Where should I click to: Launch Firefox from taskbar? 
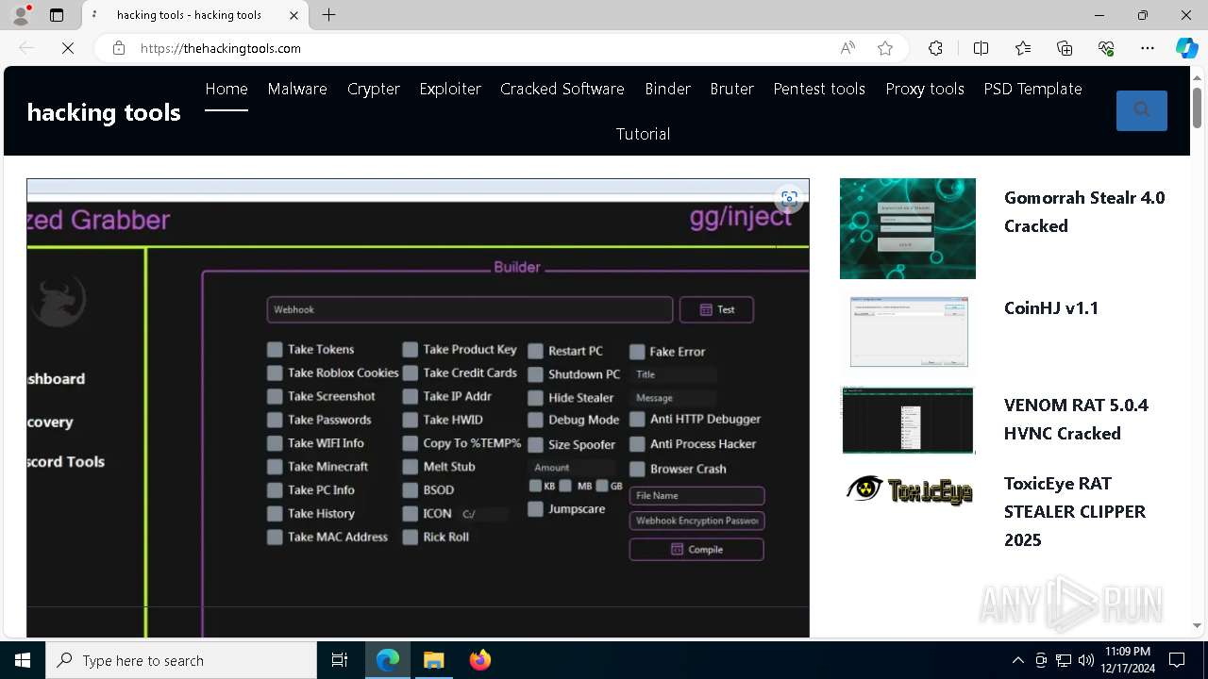pos(479,660)
